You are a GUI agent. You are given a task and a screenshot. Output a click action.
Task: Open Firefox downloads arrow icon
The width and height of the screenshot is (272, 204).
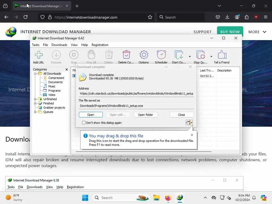pyautogui.click(x=227, y=17)
